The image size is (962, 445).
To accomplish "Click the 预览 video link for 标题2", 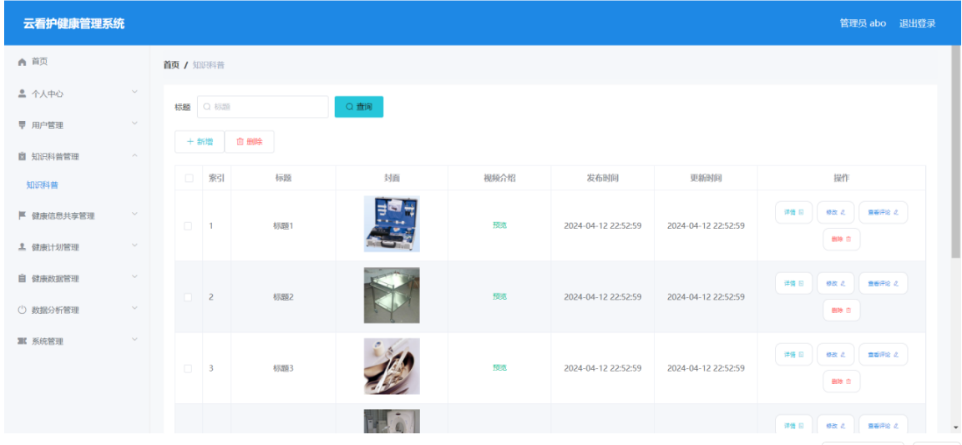I will pos(499,296).
